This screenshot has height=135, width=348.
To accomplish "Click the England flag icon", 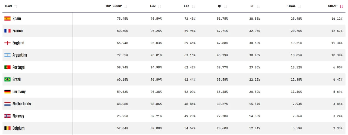I will (x=7, y=43).
